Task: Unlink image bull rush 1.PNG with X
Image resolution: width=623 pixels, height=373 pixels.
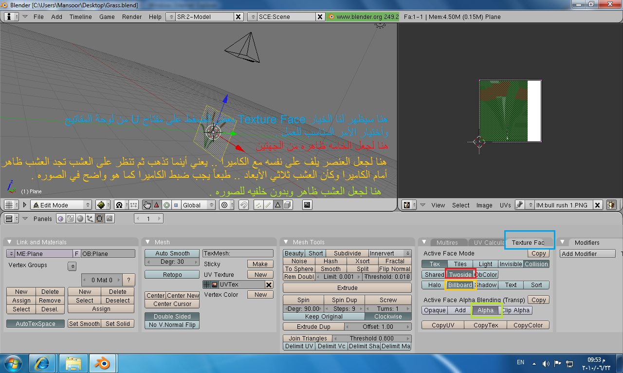Action: [597, 205]
